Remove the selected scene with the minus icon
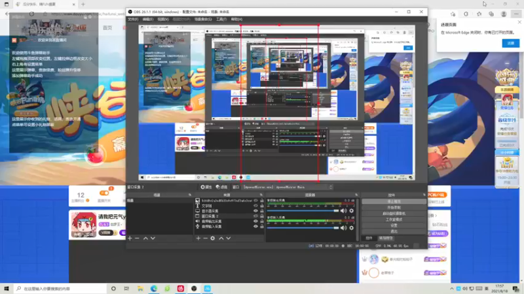This screenshot has height=294, width=524. [x=137, y=238]
